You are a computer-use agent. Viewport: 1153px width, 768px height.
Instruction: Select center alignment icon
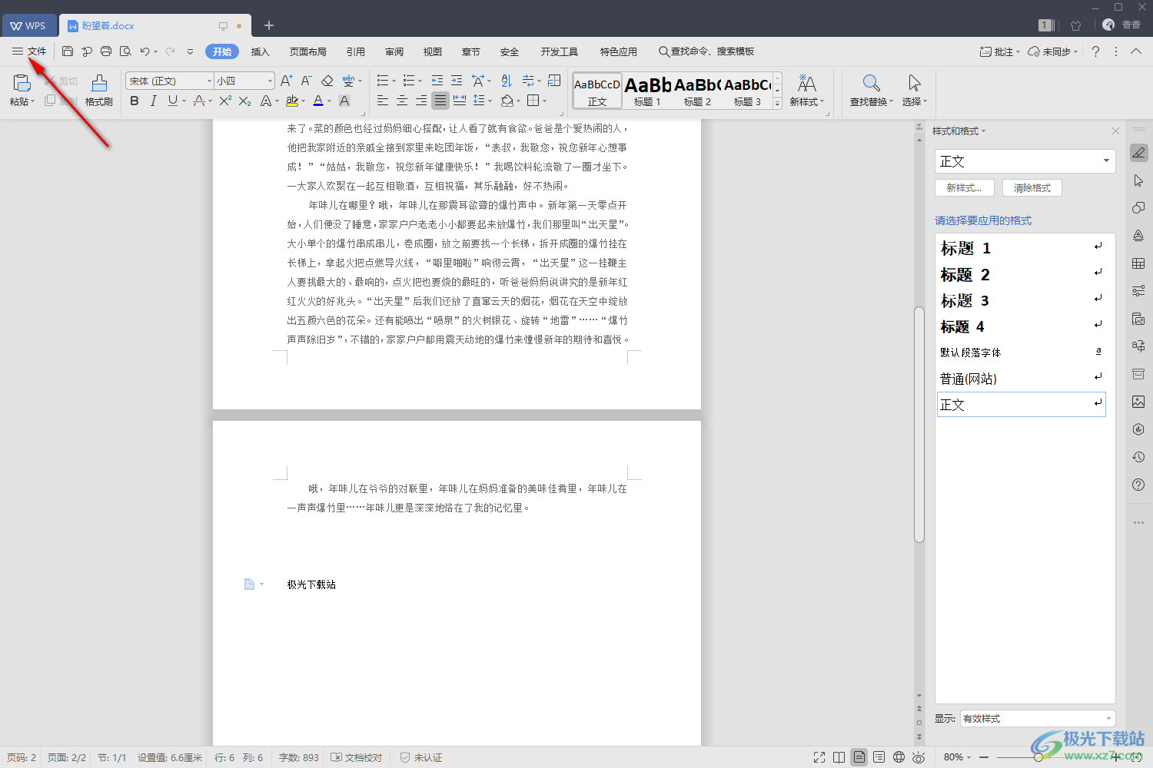coord(402,101)
